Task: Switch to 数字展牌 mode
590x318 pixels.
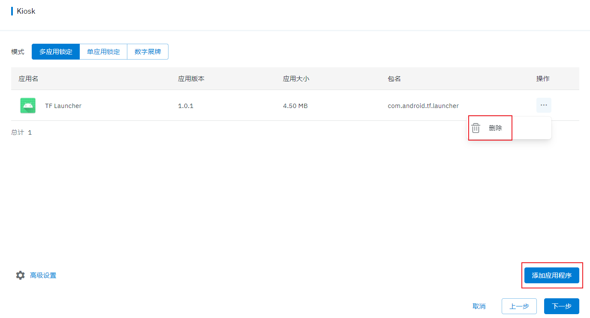Action: click(x=147, y=52)
